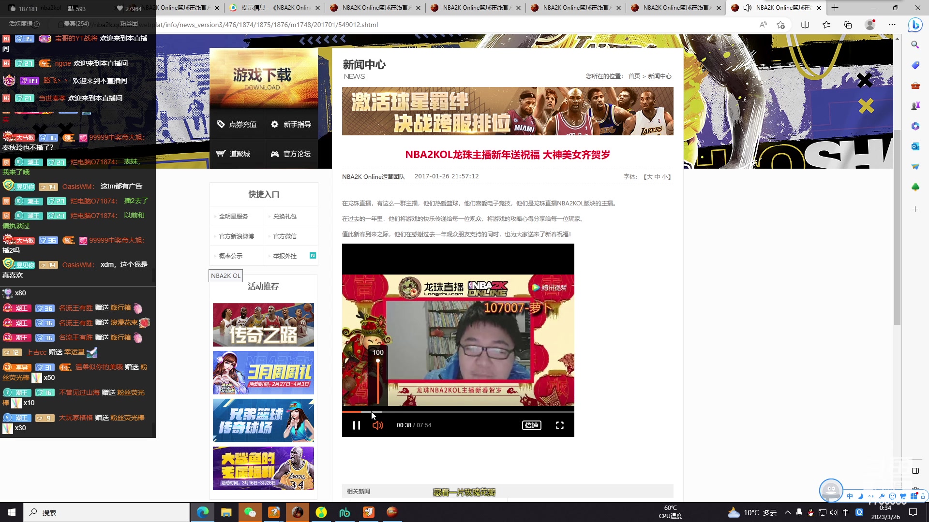Open 新手指导 beginner guide
Screen dimensions: 929x522
pyautogui.click(x=291, y=124)
